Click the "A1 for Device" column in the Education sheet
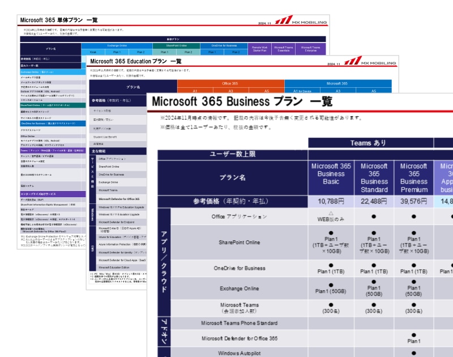Image resolution: width=453 pixels, height=357 pixels. coord(302,91)
